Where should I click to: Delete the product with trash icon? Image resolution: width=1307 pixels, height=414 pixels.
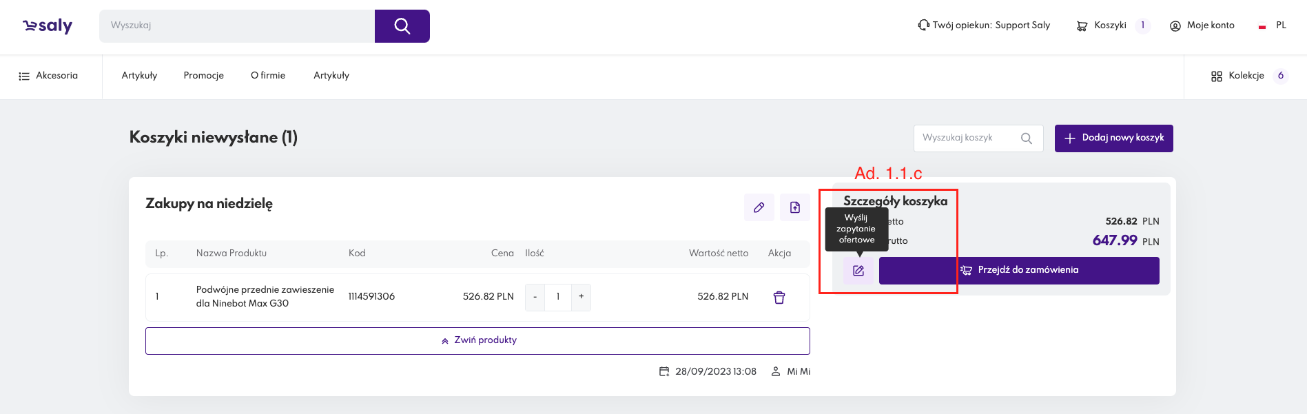[x=779, y=298]
